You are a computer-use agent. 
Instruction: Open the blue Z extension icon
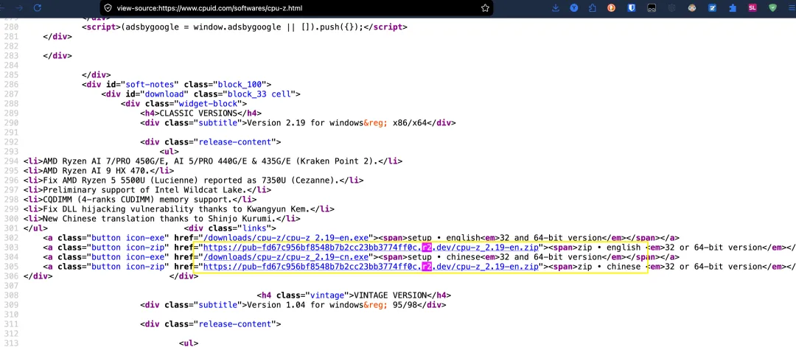click(712, 8)
